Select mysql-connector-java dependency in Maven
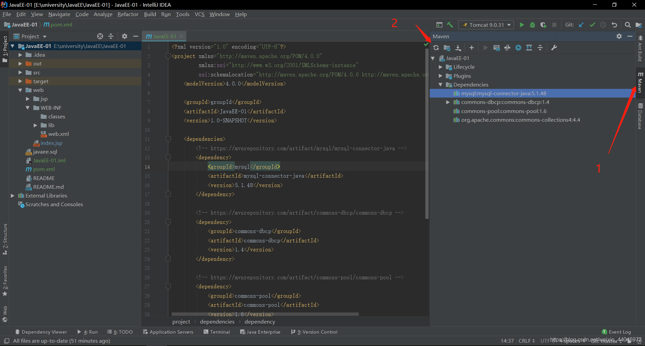645x346 pixels. [x=532, y=94]
